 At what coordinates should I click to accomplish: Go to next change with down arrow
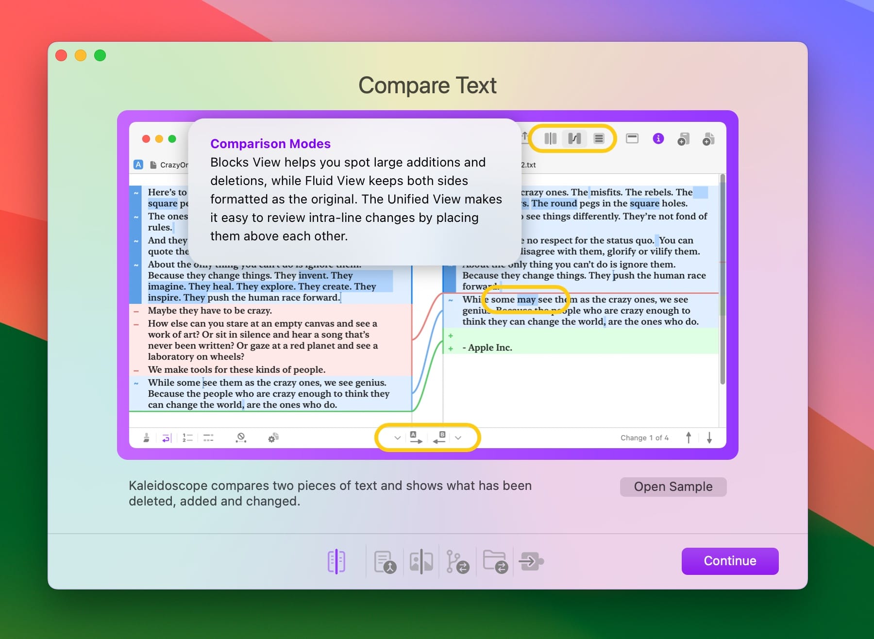(709, 438)
